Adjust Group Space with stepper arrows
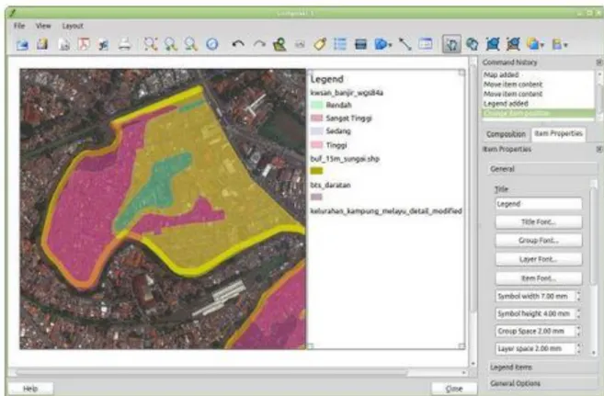 (578, 331)
